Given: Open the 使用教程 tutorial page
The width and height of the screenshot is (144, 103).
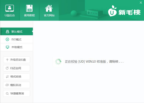Looking at the screenshot, I should pyautogui.click(x=29, y=10).
